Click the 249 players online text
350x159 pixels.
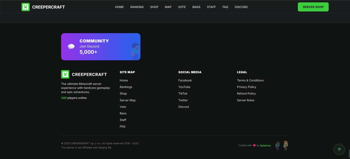(74, 98)
